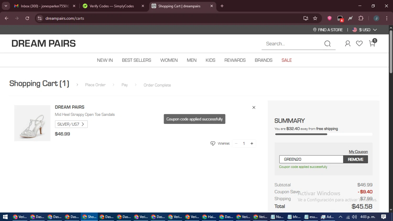This screenshot has width=393, height=221.
Task: Open the USD currency dropdown
Action: click(x=365, y=30)
